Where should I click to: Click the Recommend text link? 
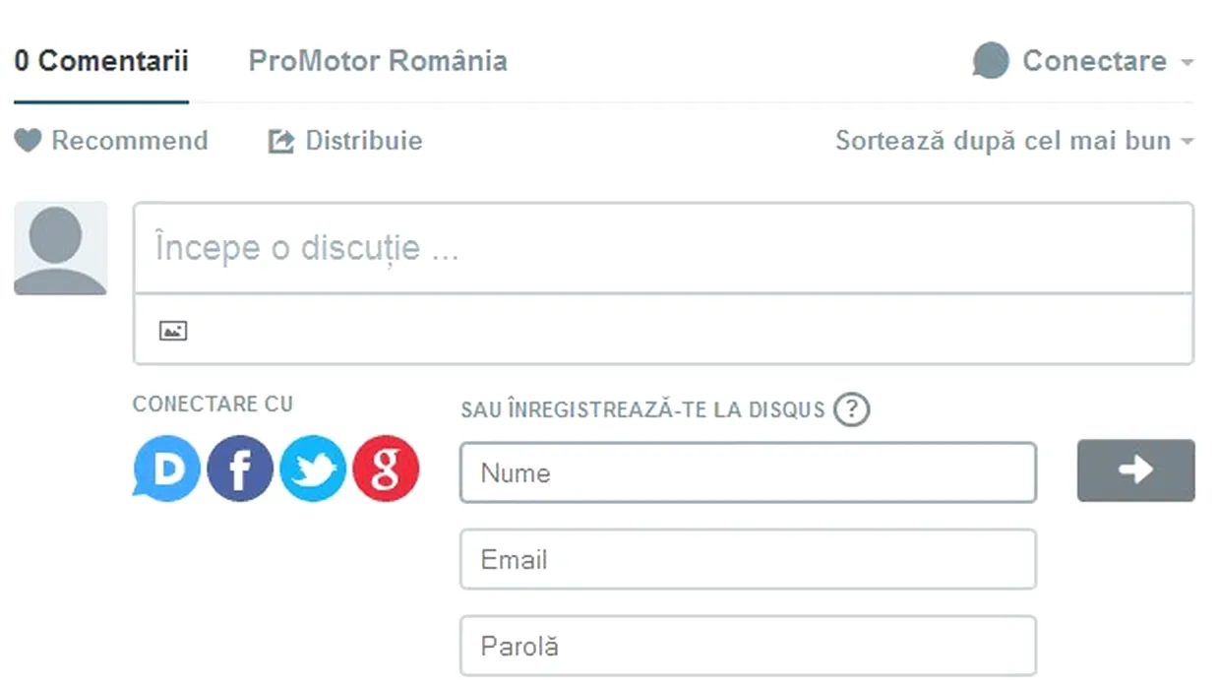click(130, 141)
